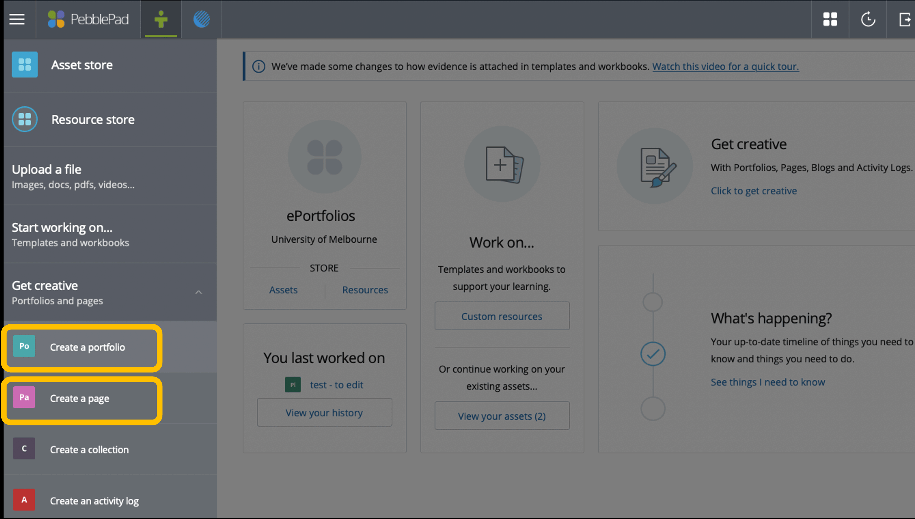Image resolution: width=915 pixels, height=519 pixels.
Task: Click the red A activity log icon
Action: tap(24, 500)
